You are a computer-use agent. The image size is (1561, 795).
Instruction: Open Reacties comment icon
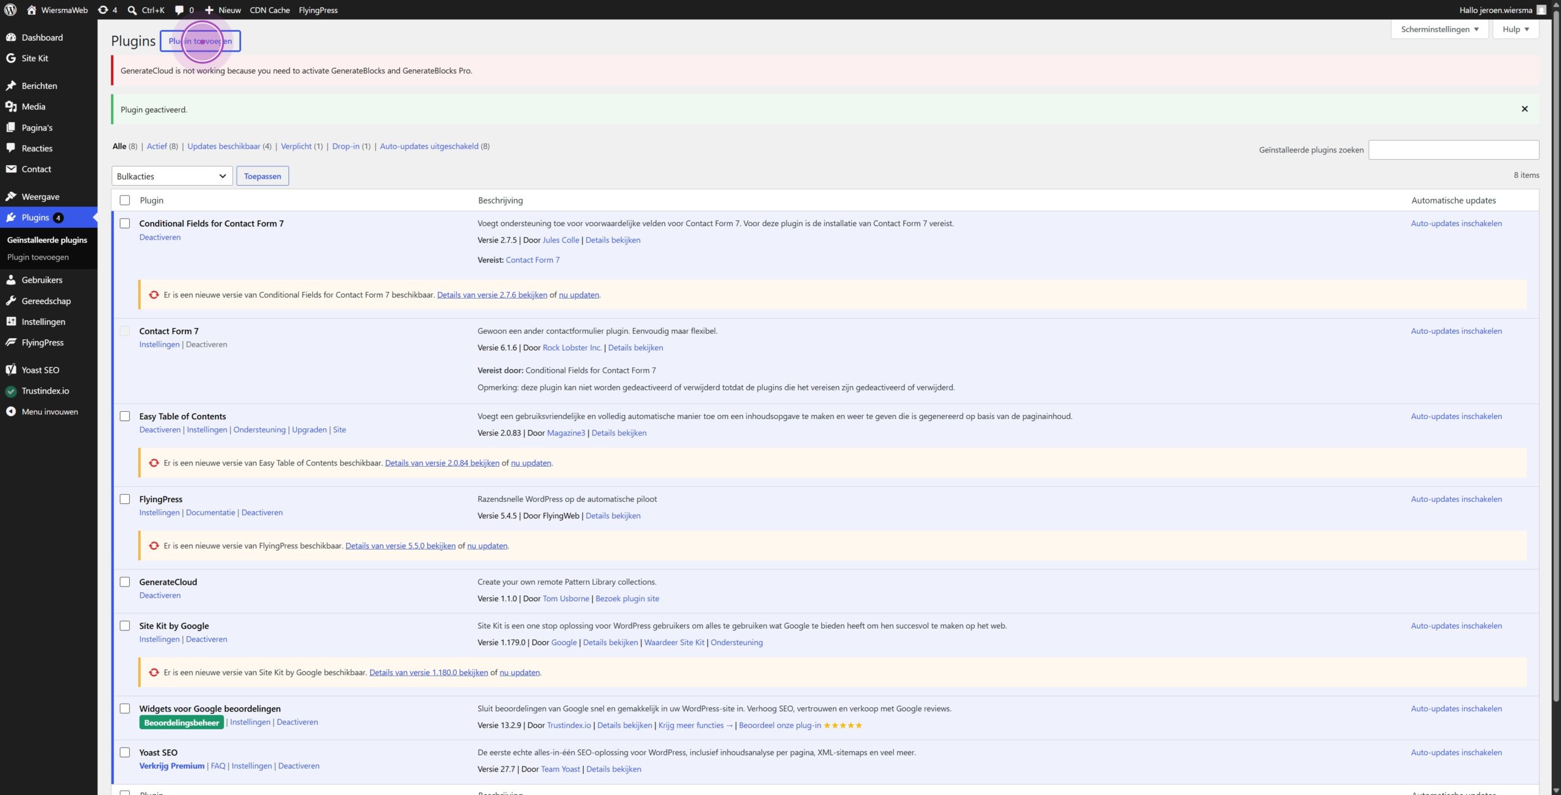coord(11,148)
